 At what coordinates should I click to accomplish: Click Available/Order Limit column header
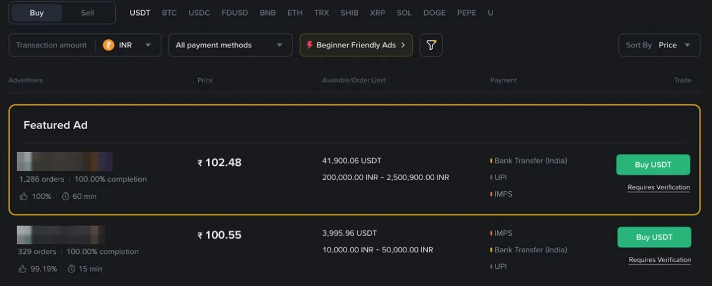pos(354,80)
